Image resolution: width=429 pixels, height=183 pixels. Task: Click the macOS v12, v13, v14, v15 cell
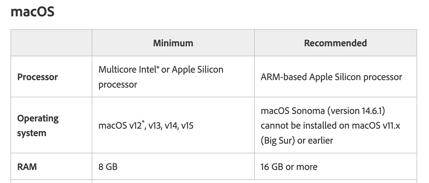pyautogui.click(x=146, y=126)
